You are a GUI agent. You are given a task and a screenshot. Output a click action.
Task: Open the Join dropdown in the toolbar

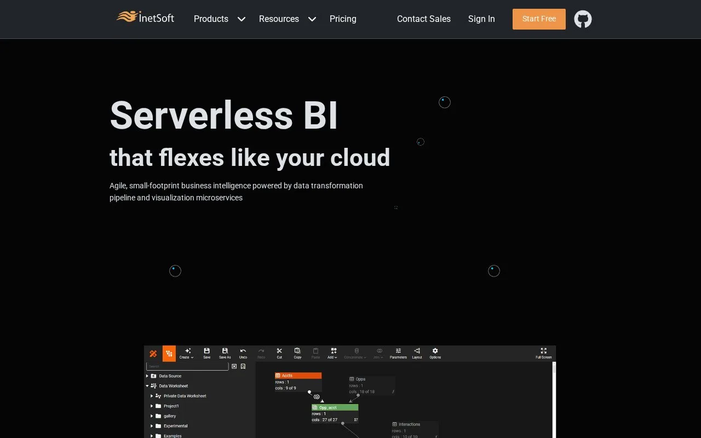coord(378,353)
